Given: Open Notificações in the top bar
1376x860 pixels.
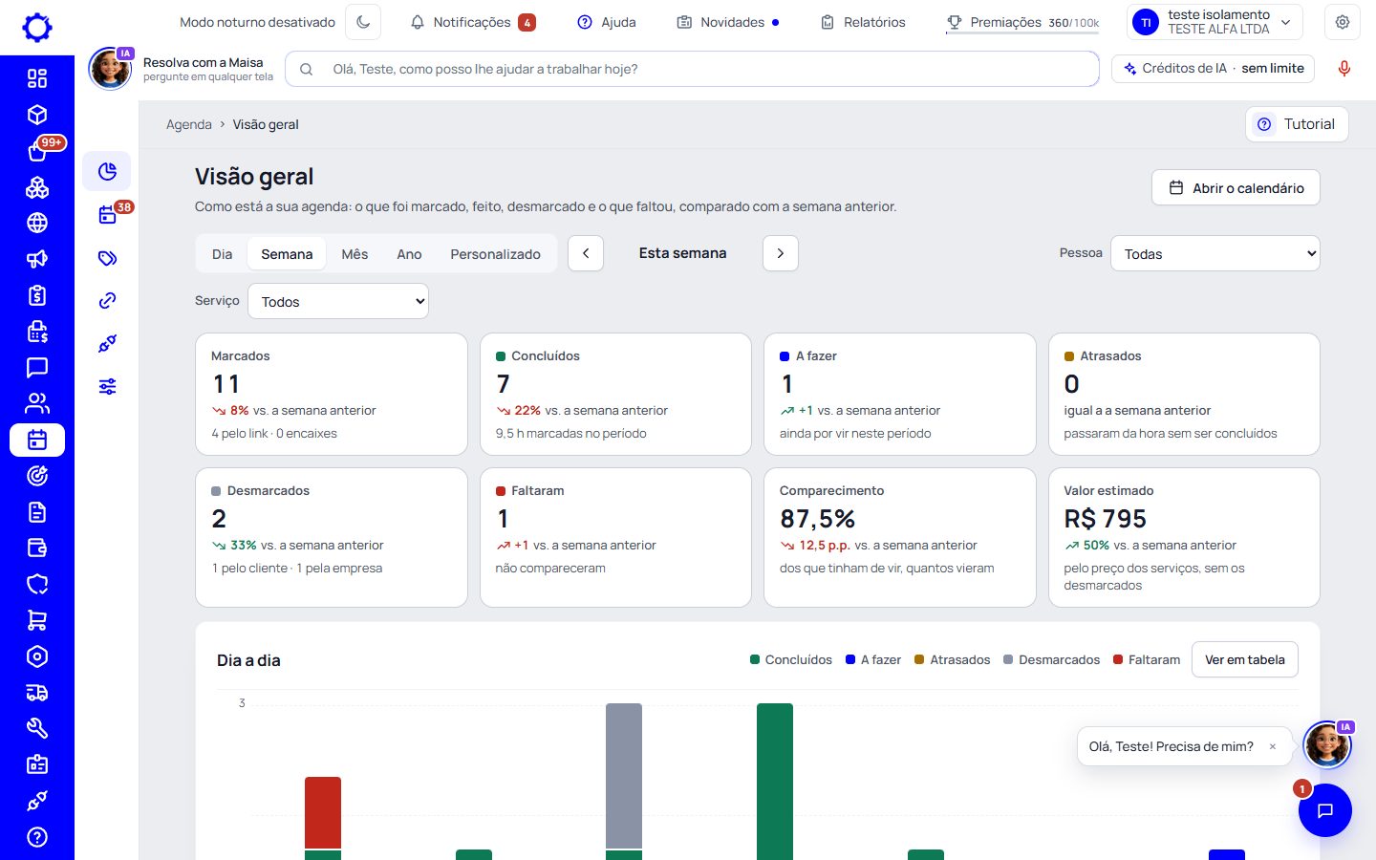Looking at the screenshot, I should (473, 22).
